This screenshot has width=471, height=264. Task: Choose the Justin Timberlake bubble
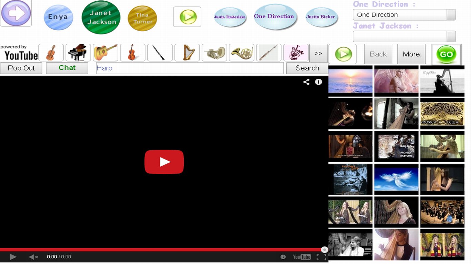[x=230, y=17]
